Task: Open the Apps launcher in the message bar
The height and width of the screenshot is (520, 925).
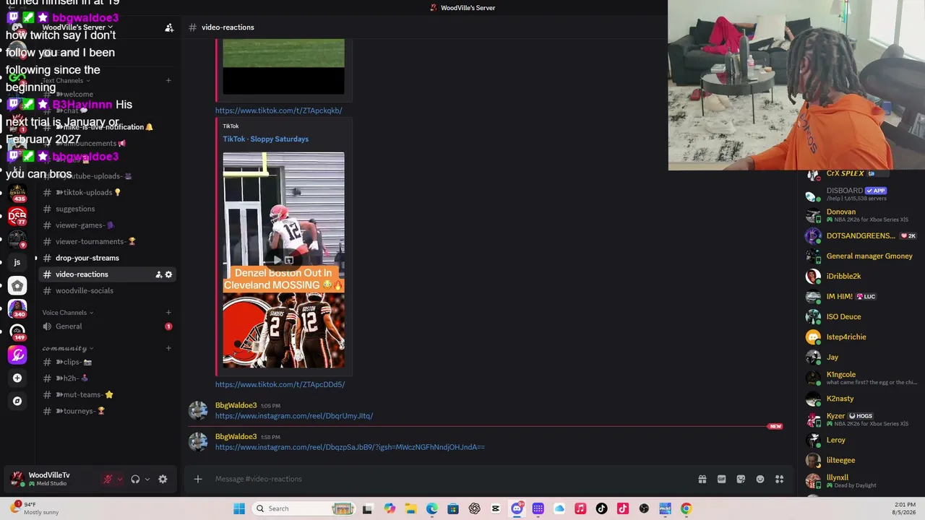Action: click(x=779, y=479)
